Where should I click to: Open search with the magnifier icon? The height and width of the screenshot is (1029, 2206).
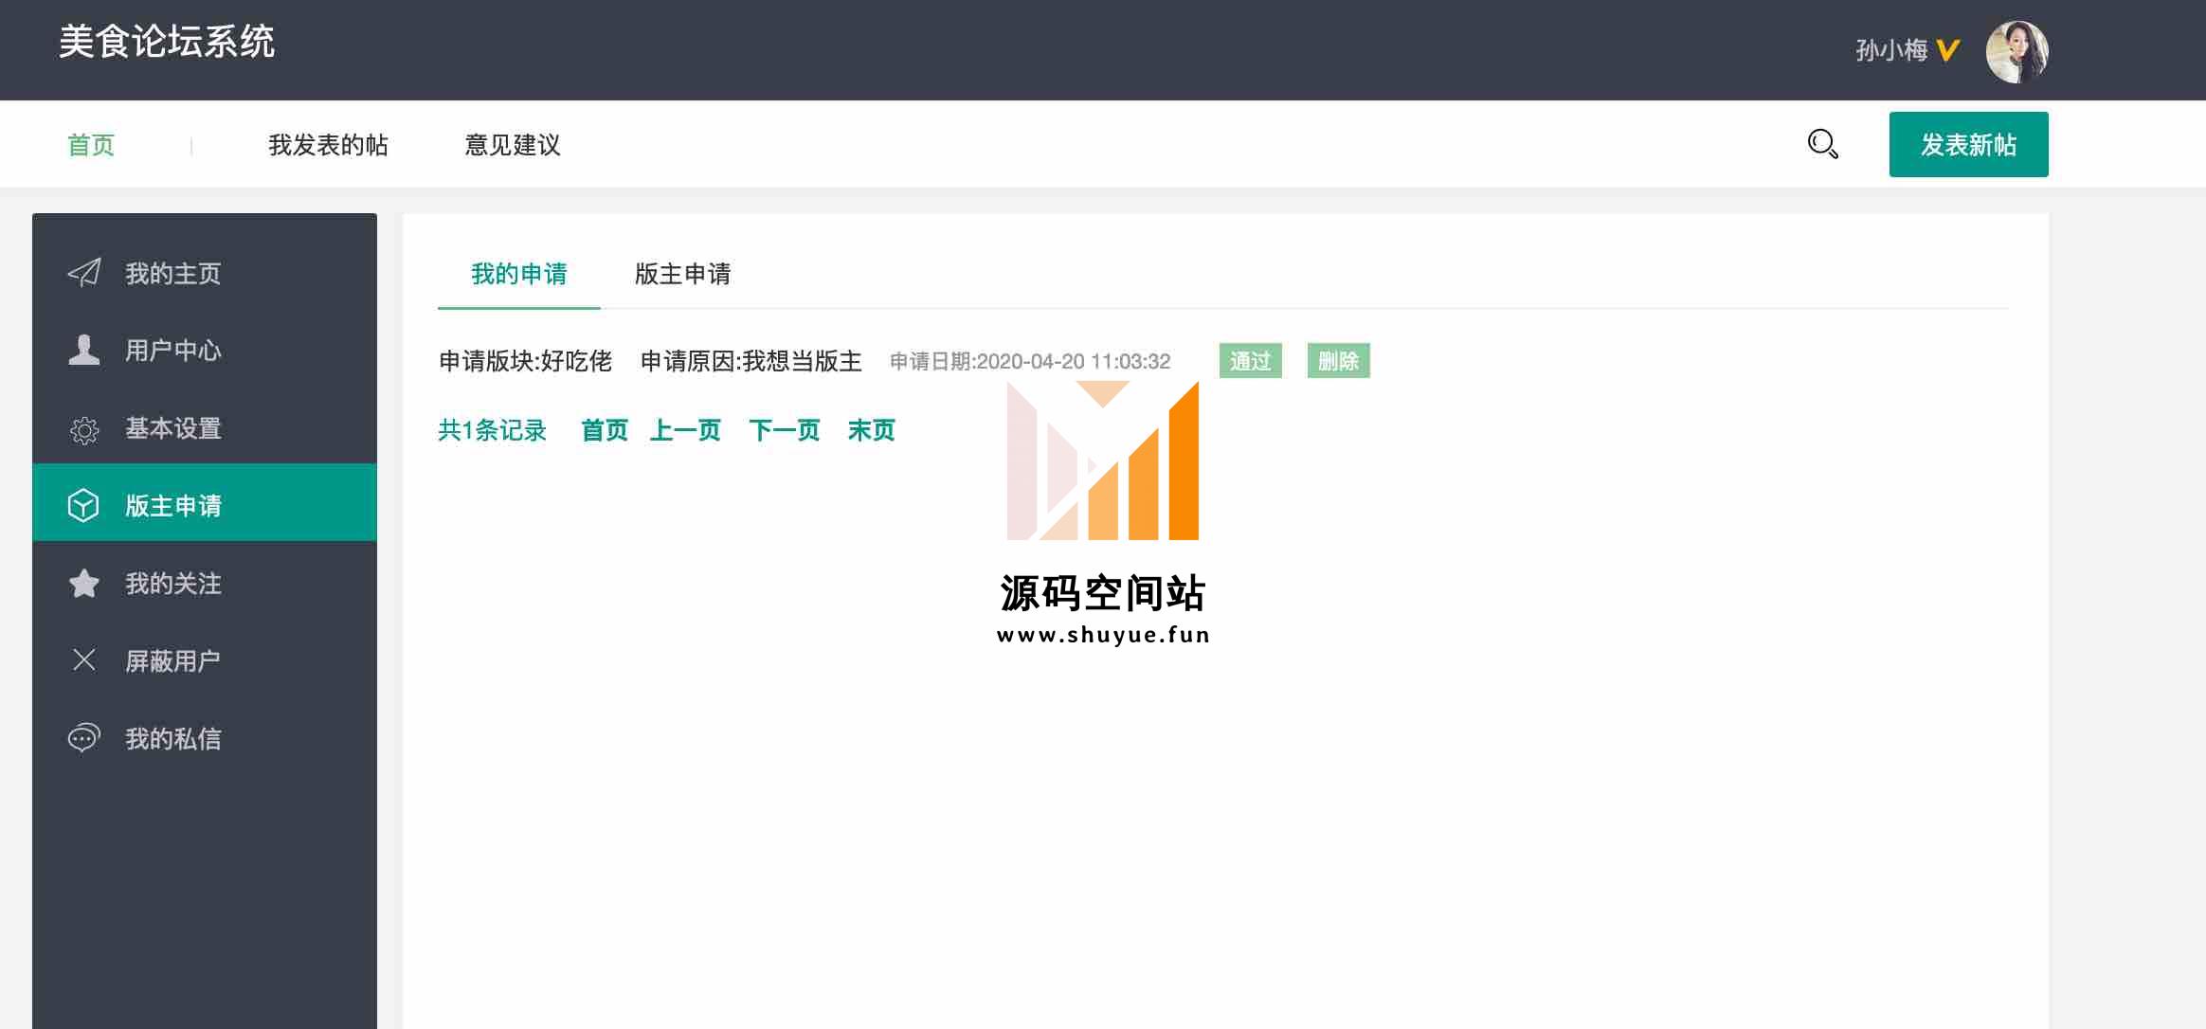(1822, 144)
